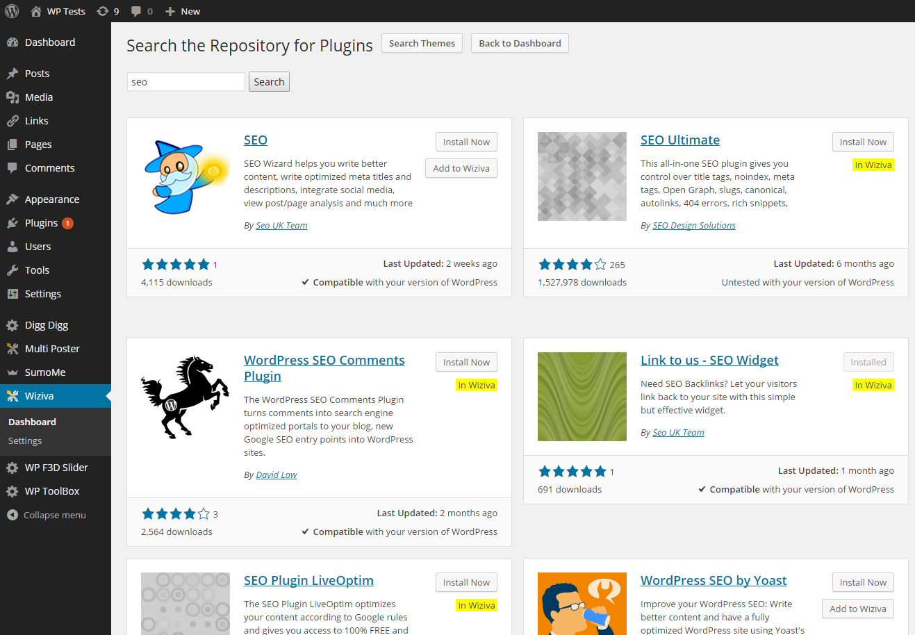Click the Plugins plug icon
Screen dimensions: 915x635
(13, 223)
